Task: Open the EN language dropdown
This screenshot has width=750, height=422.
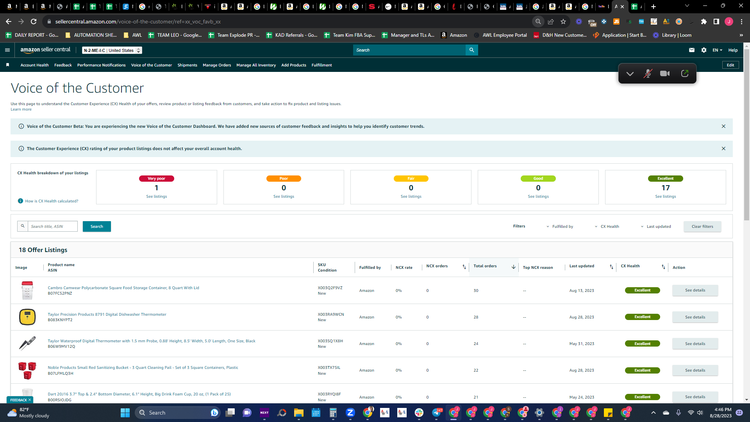Action: click(717, 50)
